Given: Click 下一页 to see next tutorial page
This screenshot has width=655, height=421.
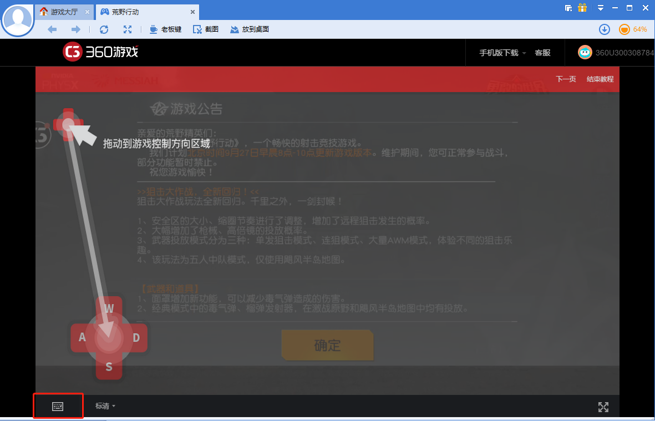Looking at the screenshot, I should [x=566, y=79].
